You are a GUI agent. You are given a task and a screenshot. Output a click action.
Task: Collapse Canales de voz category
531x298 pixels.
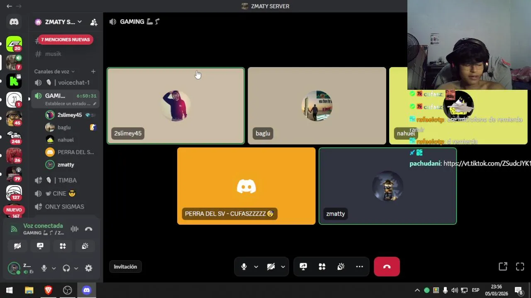(x=54, y=71)
